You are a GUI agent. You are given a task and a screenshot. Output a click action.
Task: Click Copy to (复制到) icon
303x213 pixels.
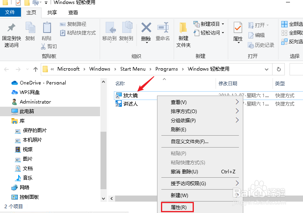tap(127, 27)
